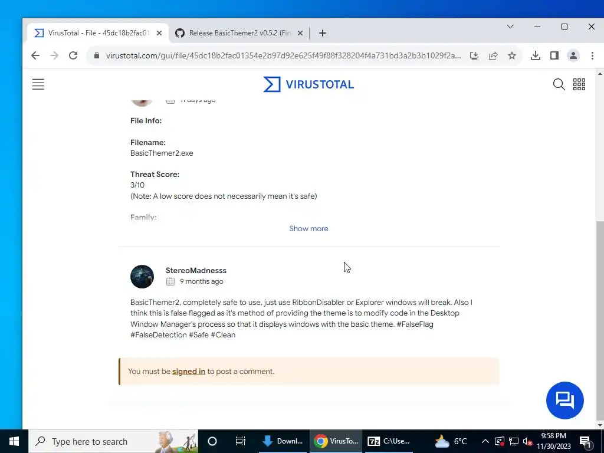Open the Downloads taskbar item
This screenshot has height=453, width=604.
coord(283,441)
